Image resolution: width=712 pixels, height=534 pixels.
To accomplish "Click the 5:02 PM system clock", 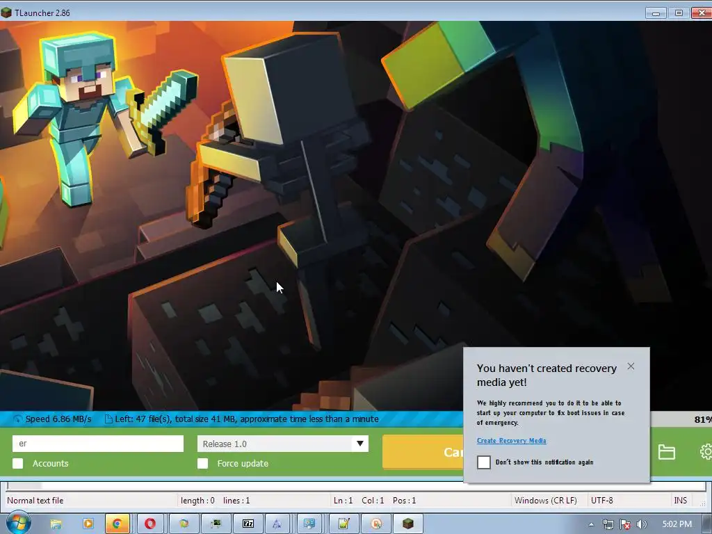I will tap(677, 524).
